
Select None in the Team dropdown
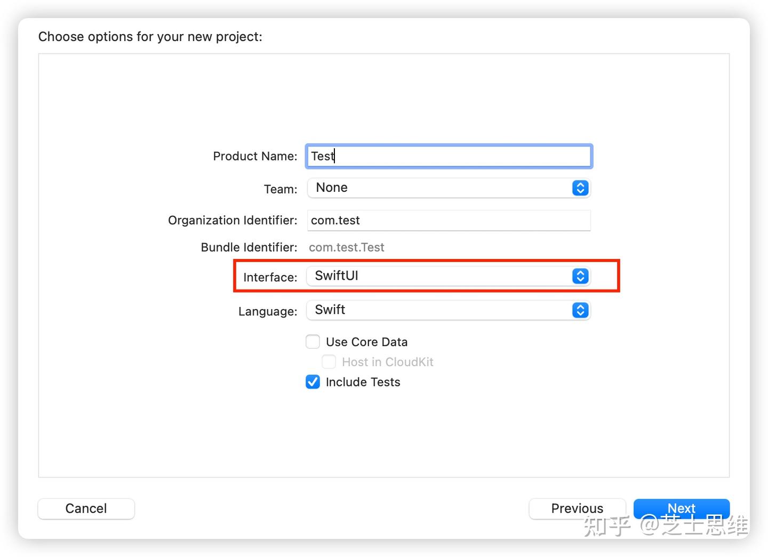[332, 188]
